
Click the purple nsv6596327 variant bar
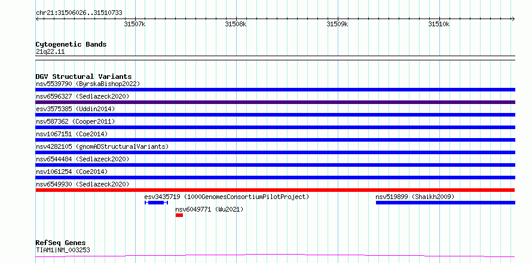275,102
